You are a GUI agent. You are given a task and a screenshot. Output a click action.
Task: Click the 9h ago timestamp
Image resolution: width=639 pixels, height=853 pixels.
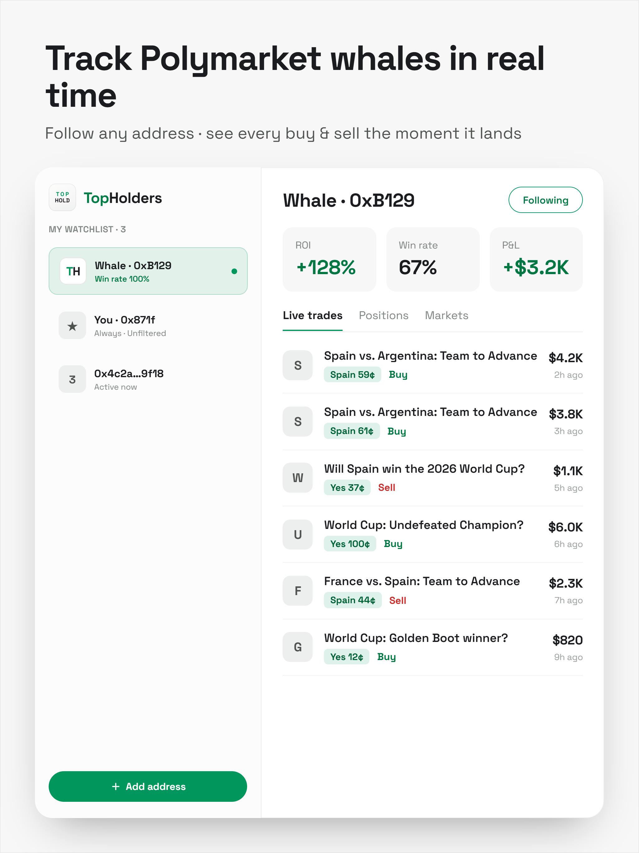pos(568,657)
